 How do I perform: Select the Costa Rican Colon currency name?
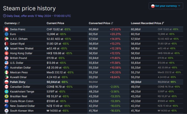22,101
